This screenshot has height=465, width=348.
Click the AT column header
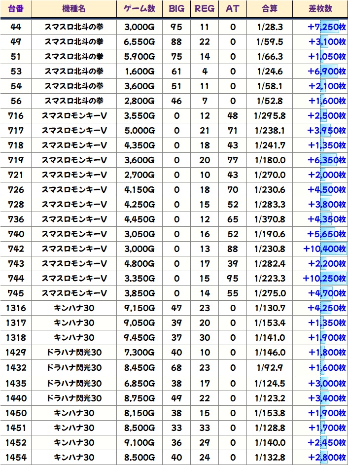(233, 9)
